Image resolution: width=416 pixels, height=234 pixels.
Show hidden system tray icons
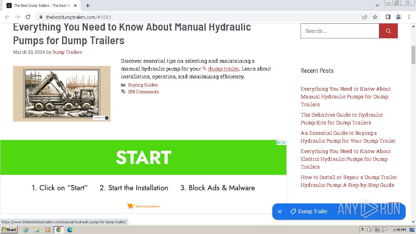click(363, 230)
